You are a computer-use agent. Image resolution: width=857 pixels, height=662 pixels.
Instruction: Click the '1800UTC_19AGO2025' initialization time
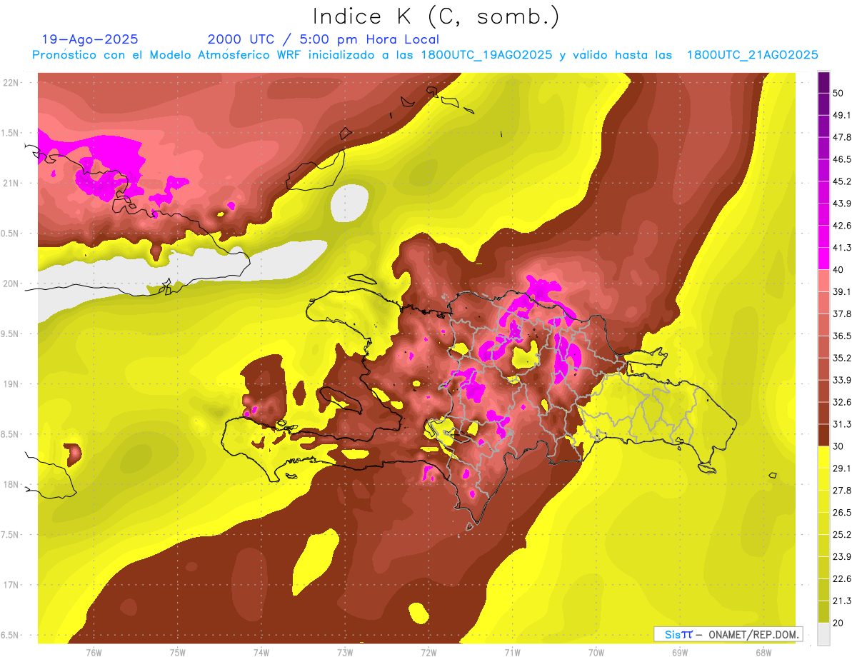click(486, 55)
